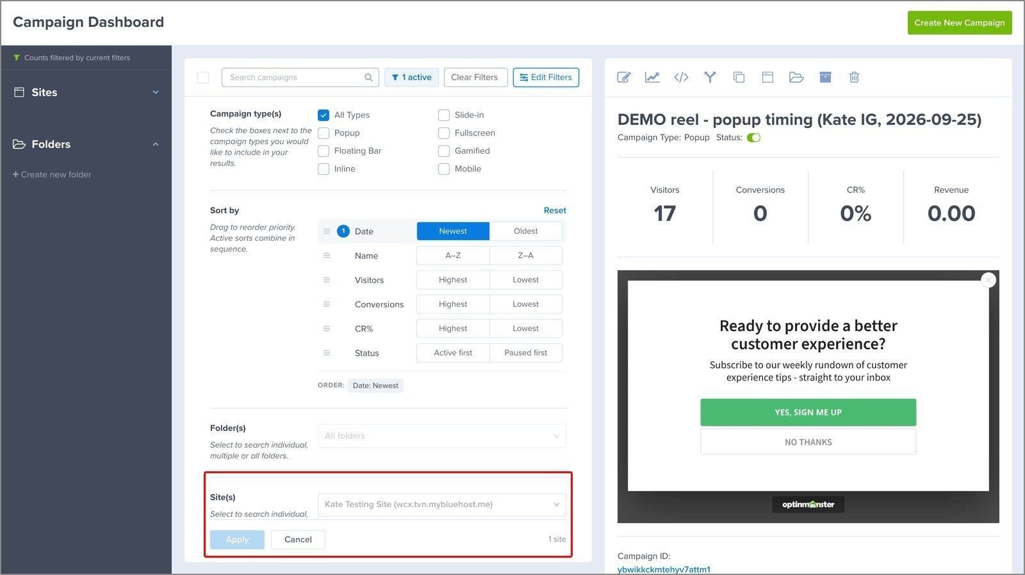Check the Gamified campaign type
Image resolution: width=1025 pixels, height=575 pixels.
coord(444,151)
